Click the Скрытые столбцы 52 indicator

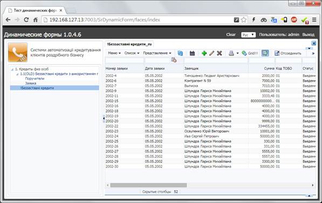click(160, 192)
